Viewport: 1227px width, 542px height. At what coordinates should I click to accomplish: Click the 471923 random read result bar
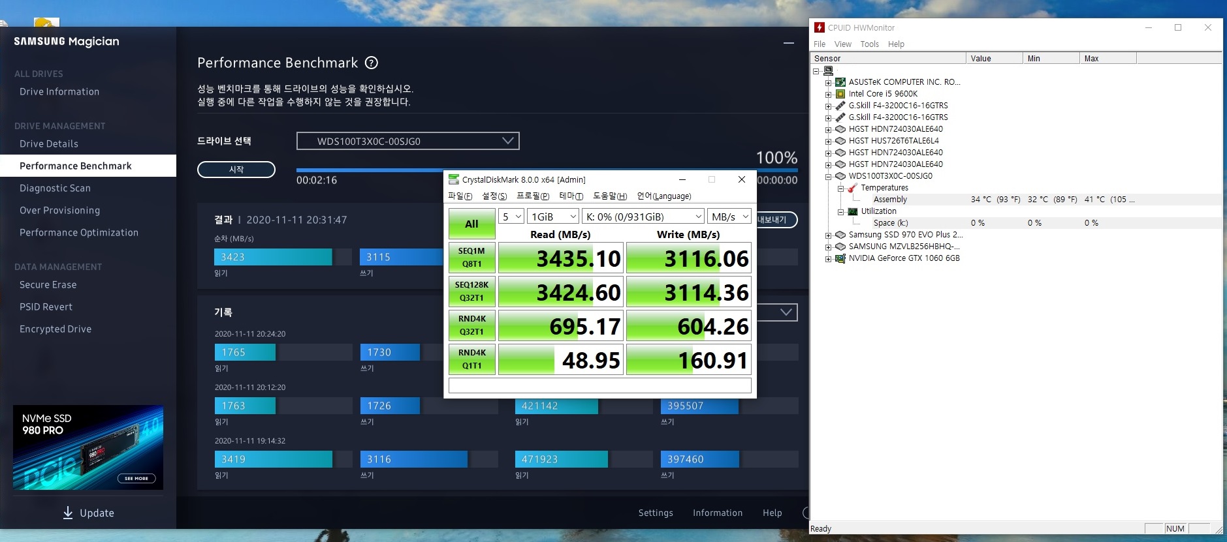pyautogui.click(x=561, y=459)
